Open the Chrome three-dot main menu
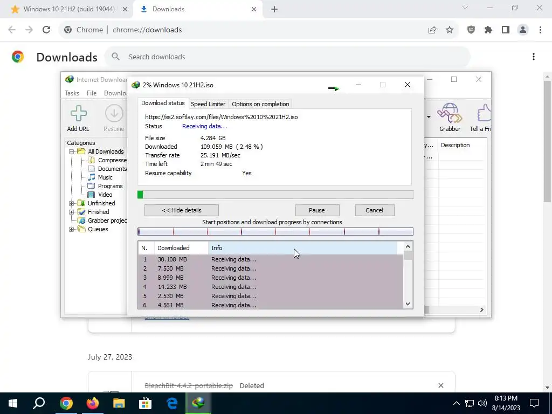Screen dimensions: 552x414 [x=540, y=30]
